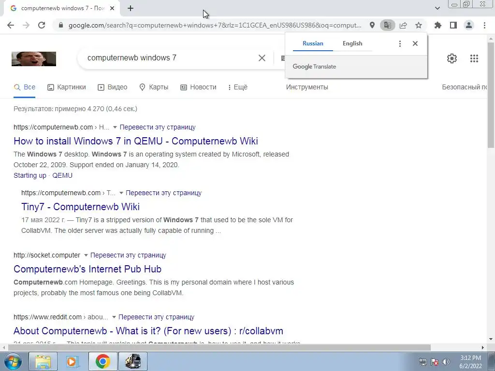This screenshot has width=495, height=371.
Task: Switch to Новости results
Action: pos(198,87)
